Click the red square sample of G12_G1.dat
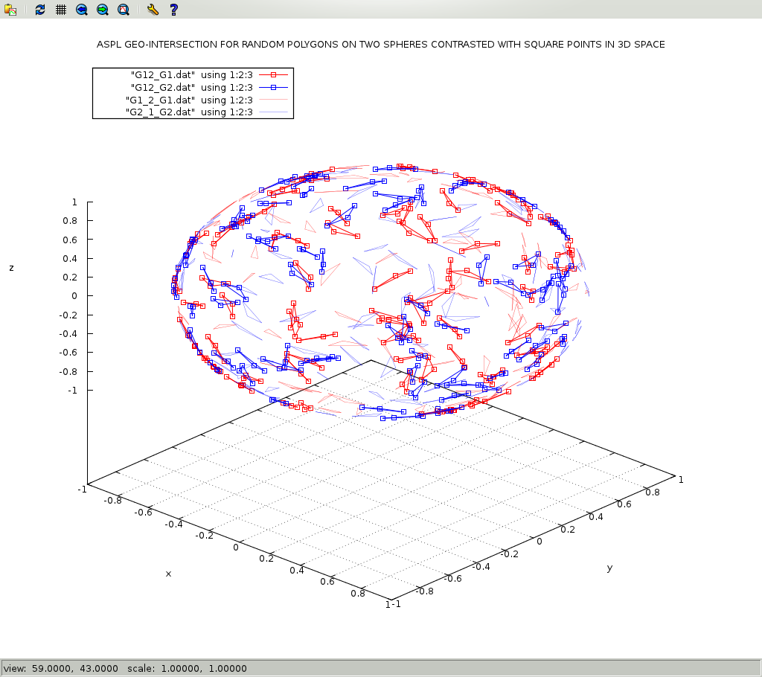Viewport: 762px width, 677px height. [x=273, y=74]
